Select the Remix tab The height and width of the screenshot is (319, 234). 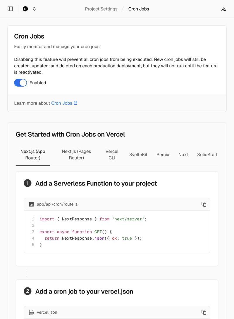click(x=163, y=155)
